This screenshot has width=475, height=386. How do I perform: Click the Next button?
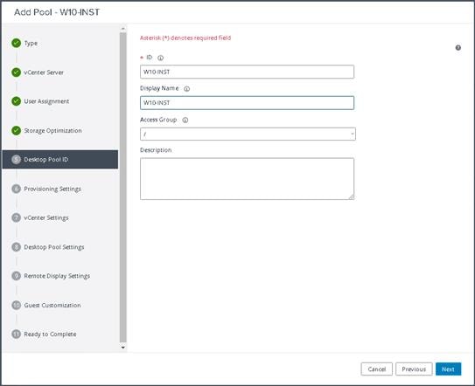click(x=448, y=369)
